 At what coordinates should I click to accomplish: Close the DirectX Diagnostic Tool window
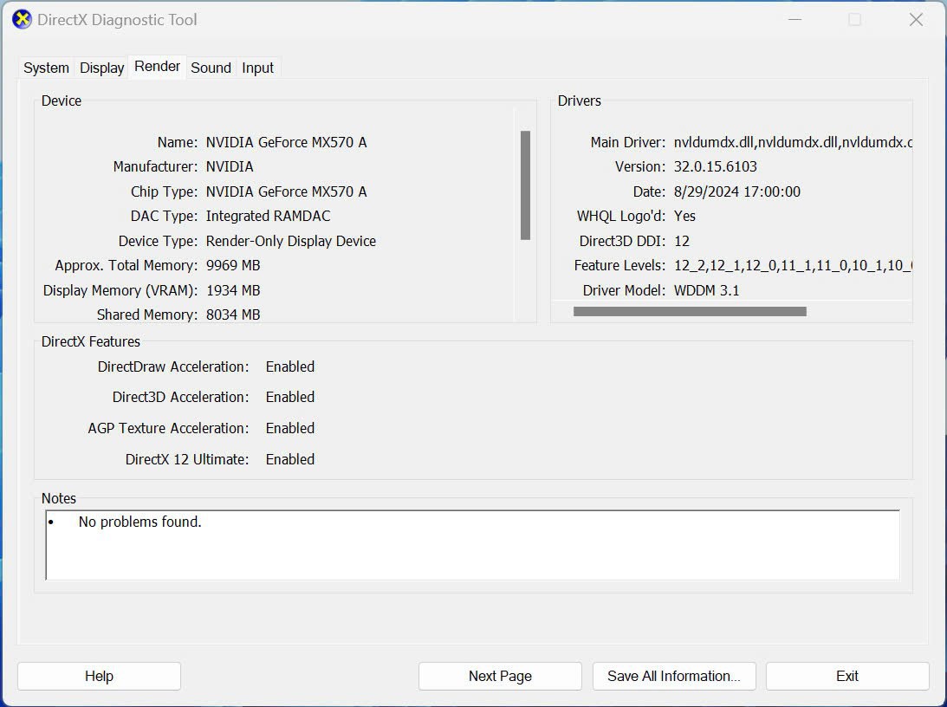pyautogui.click(x=915, y=19)
